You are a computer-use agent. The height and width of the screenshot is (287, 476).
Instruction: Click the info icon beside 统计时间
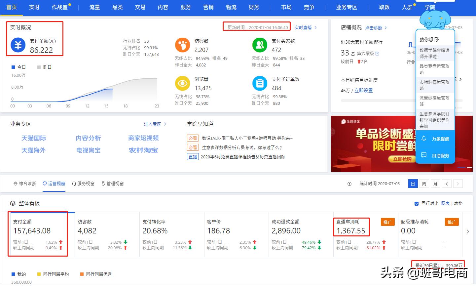click(349, 184)
